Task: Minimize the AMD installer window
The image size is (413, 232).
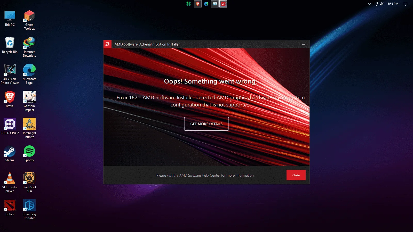Action: [x=304, y=44]
